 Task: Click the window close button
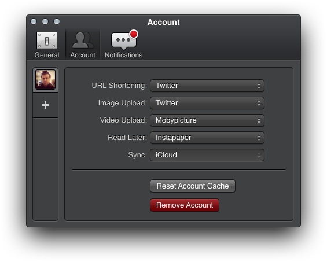click(x=34, y=21)
